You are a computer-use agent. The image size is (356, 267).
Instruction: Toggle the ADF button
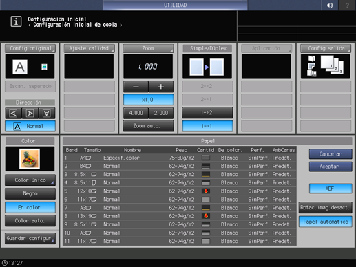coord(331,189)
